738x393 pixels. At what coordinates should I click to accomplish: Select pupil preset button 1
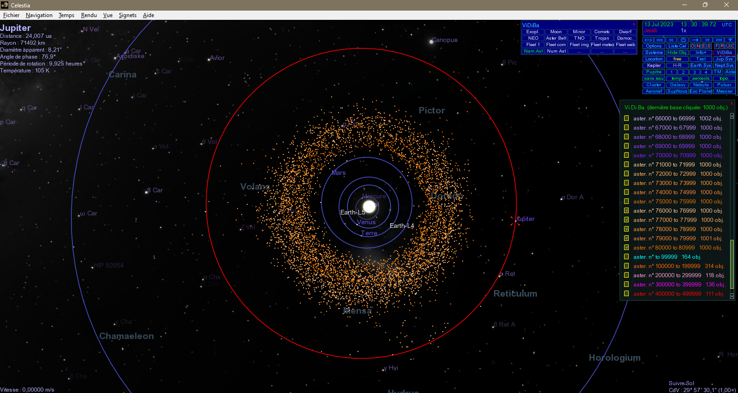(x=672, y=72)
